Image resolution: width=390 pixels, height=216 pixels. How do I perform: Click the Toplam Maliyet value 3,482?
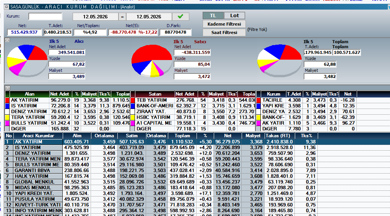point(320,76)
